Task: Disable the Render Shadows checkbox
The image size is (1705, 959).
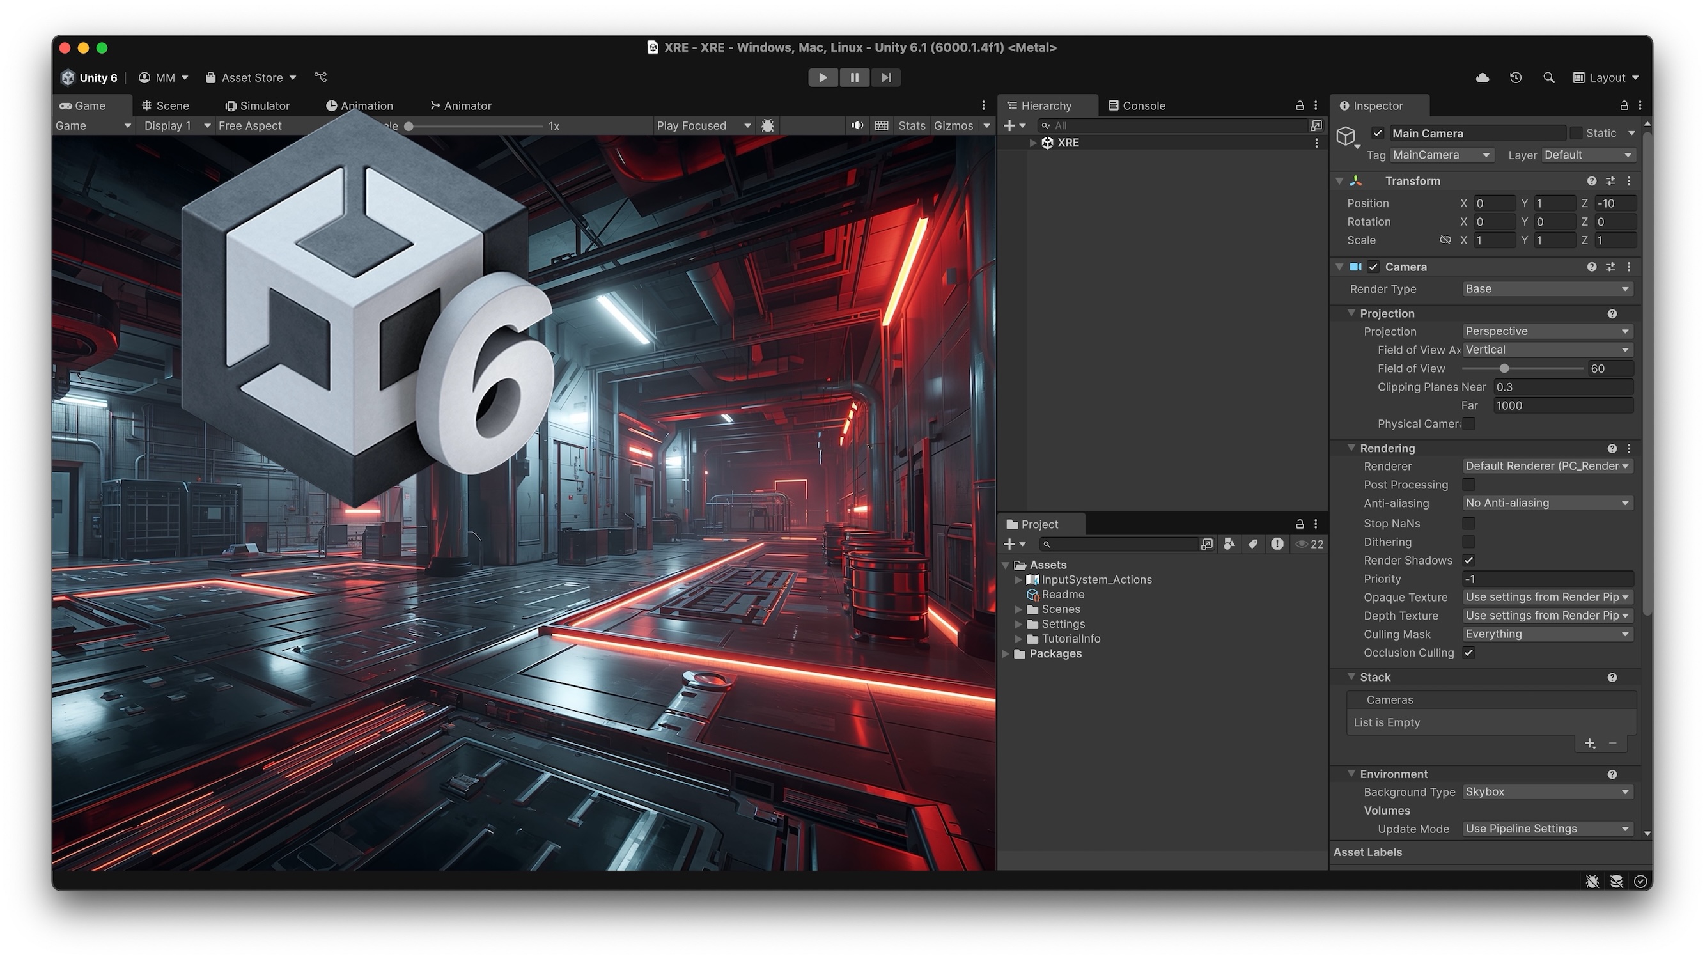Action: [x=1468, y=560]
